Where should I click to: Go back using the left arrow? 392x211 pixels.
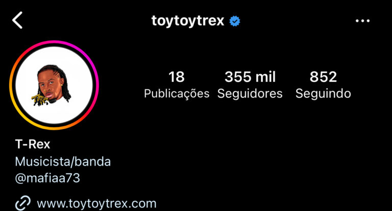tap(17, 20)
